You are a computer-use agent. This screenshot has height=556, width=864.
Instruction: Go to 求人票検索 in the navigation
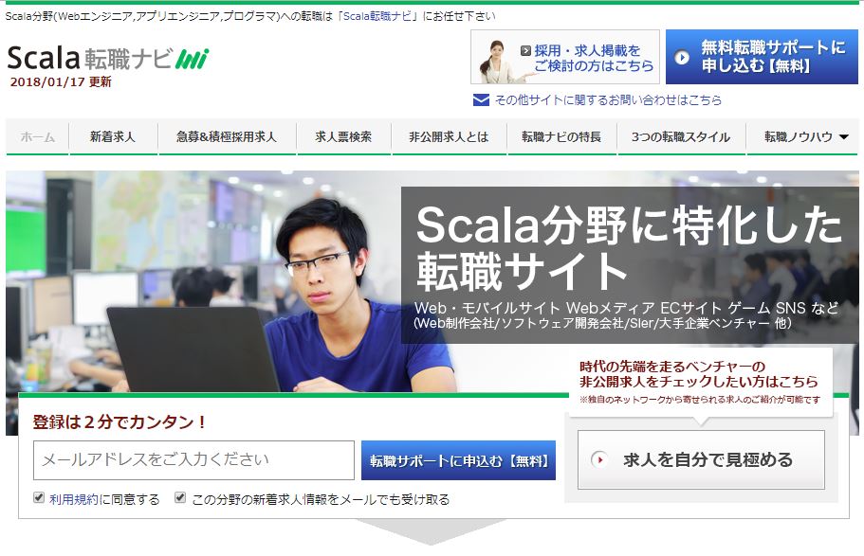343,137
